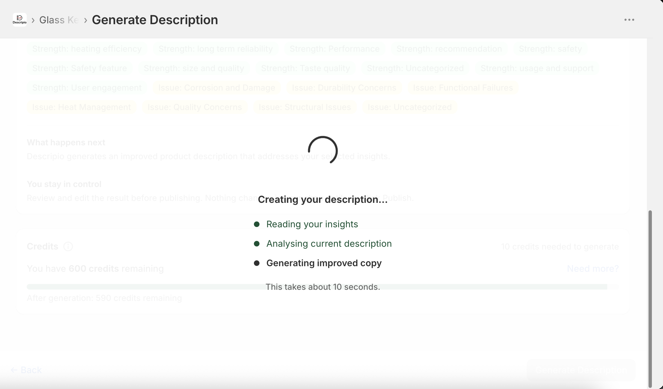Click the Generating improved copy step
Viewport: 663px width, 389px height.
click(318, 263)
